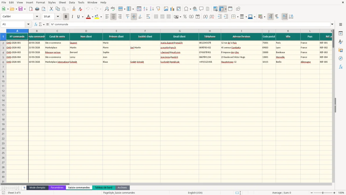Open the sidebar Navigator compass icon
This screenshot has height=195, width=346.
coord(341,58)
